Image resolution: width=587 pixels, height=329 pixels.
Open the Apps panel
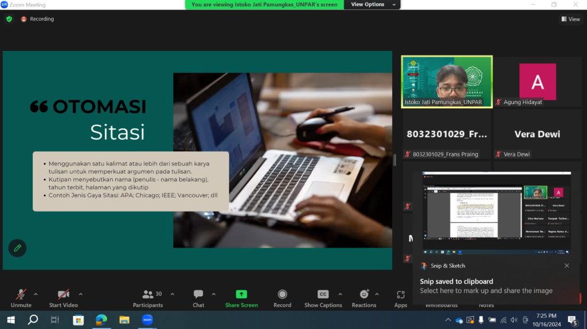(x=401, y=298)
